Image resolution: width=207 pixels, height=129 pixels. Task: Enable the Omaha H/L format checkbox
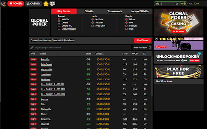tap(59, 26)
